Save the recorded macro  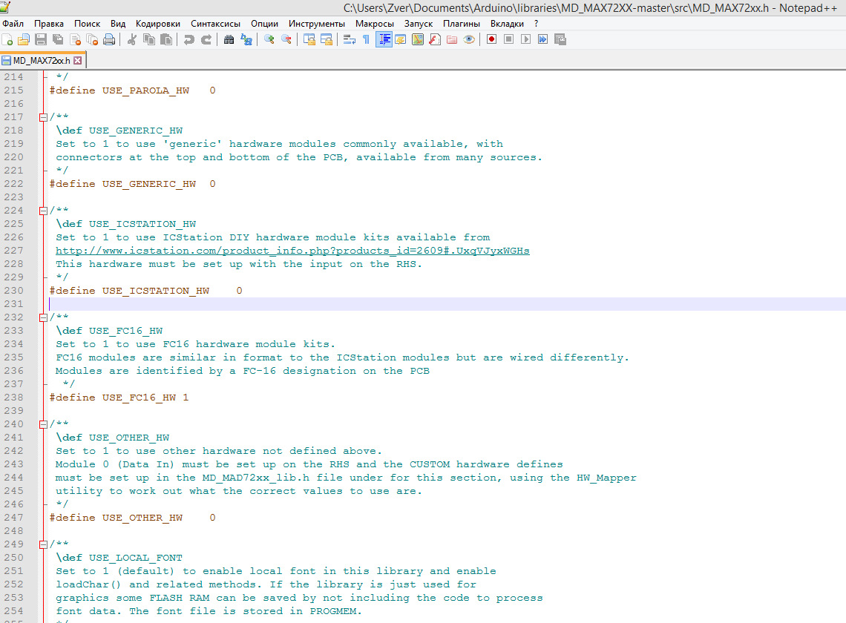pyautogui.click(x=560, y=39)
